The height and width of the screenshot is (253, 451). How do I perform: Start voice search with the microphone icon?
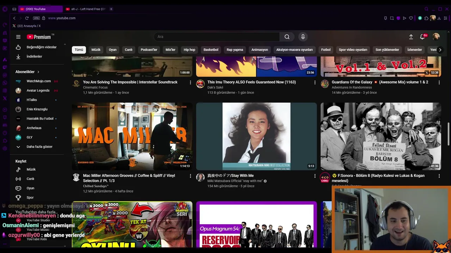point(303,37)
